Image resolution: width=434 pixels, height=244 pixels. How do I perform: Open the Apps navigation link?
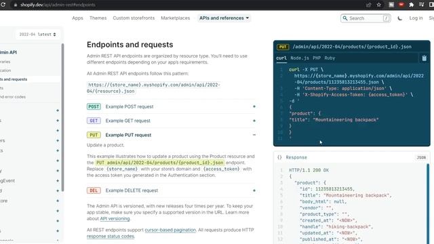[x=77, y=18]
